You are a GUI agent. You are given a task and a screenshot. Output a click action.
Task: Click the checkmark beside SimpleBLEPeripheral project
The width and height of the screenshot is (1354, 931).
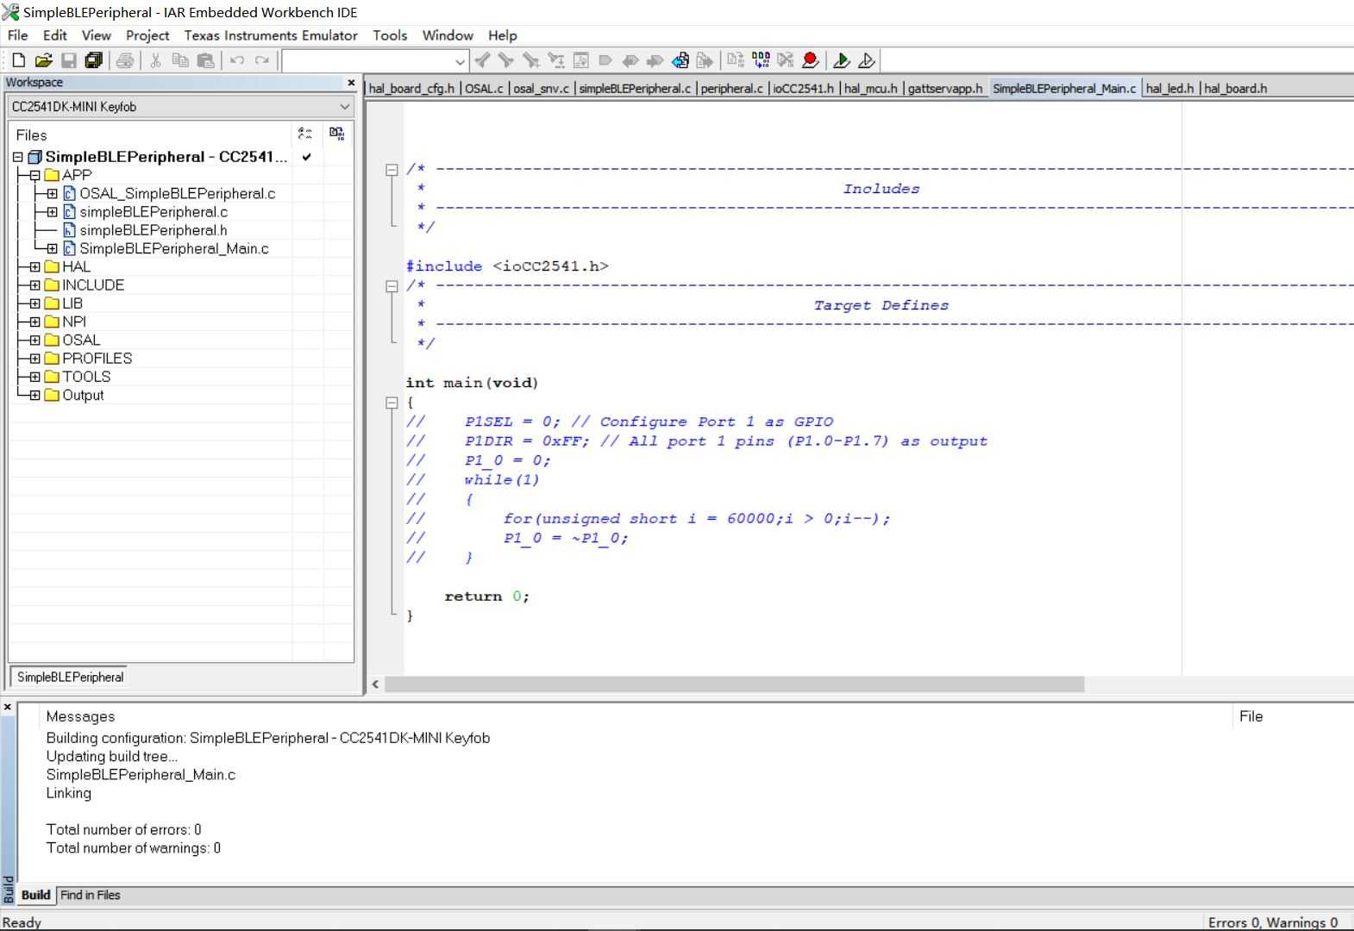(x=307, y=157)
